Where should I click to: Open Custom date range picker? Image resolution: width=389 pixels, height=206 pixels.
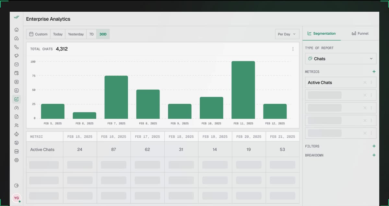[38, 34]
